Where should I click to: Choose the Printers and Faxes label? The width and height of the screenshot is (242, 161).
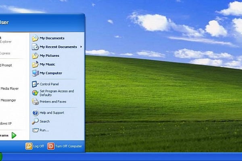[53, 102]
